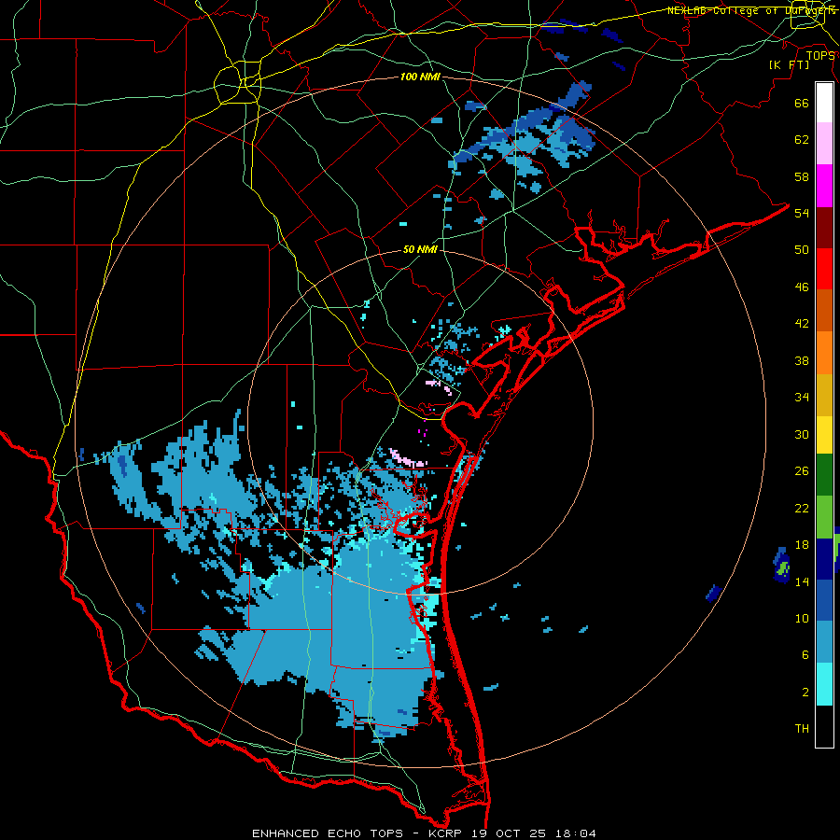
Task: Click legend value "50"
Action: point(802,249)
